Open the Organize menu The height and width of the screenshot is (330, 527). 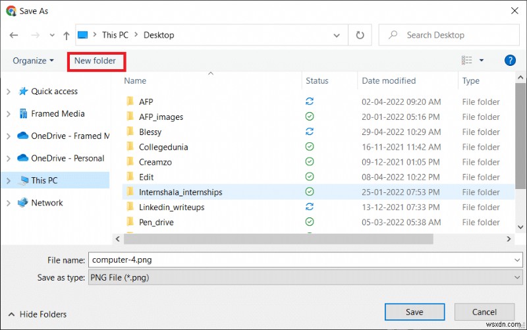click(x=33, y=61)
